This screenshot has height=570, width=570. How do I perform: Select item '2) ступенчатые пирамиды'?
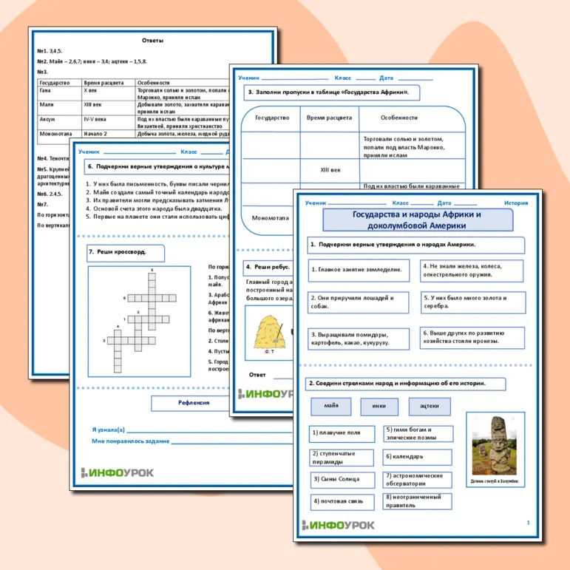tap(342, 458)
